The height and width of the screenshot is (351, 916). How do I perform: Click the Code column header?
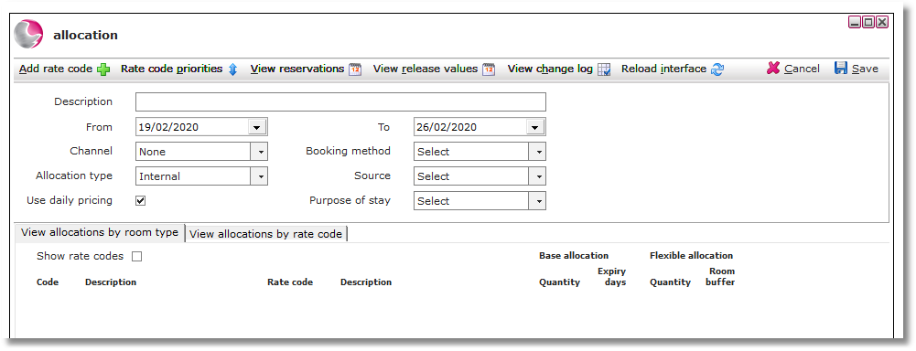click(x=48, y=282)
